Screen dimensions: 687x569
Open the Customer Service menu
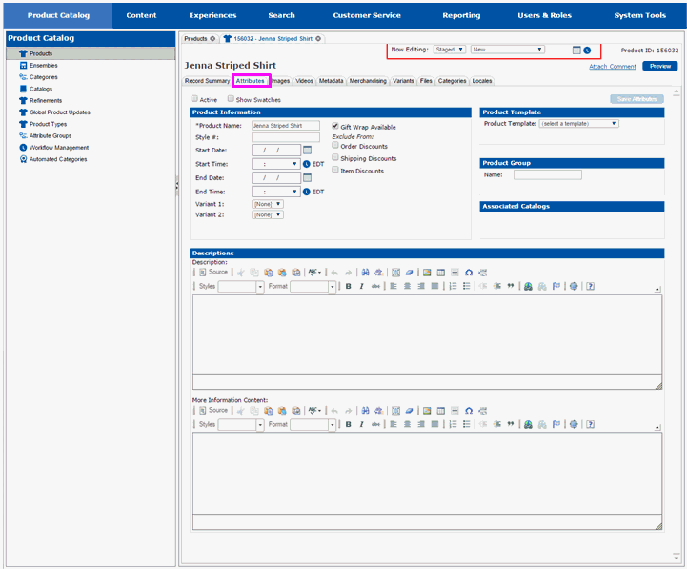[x=367, y=15]
